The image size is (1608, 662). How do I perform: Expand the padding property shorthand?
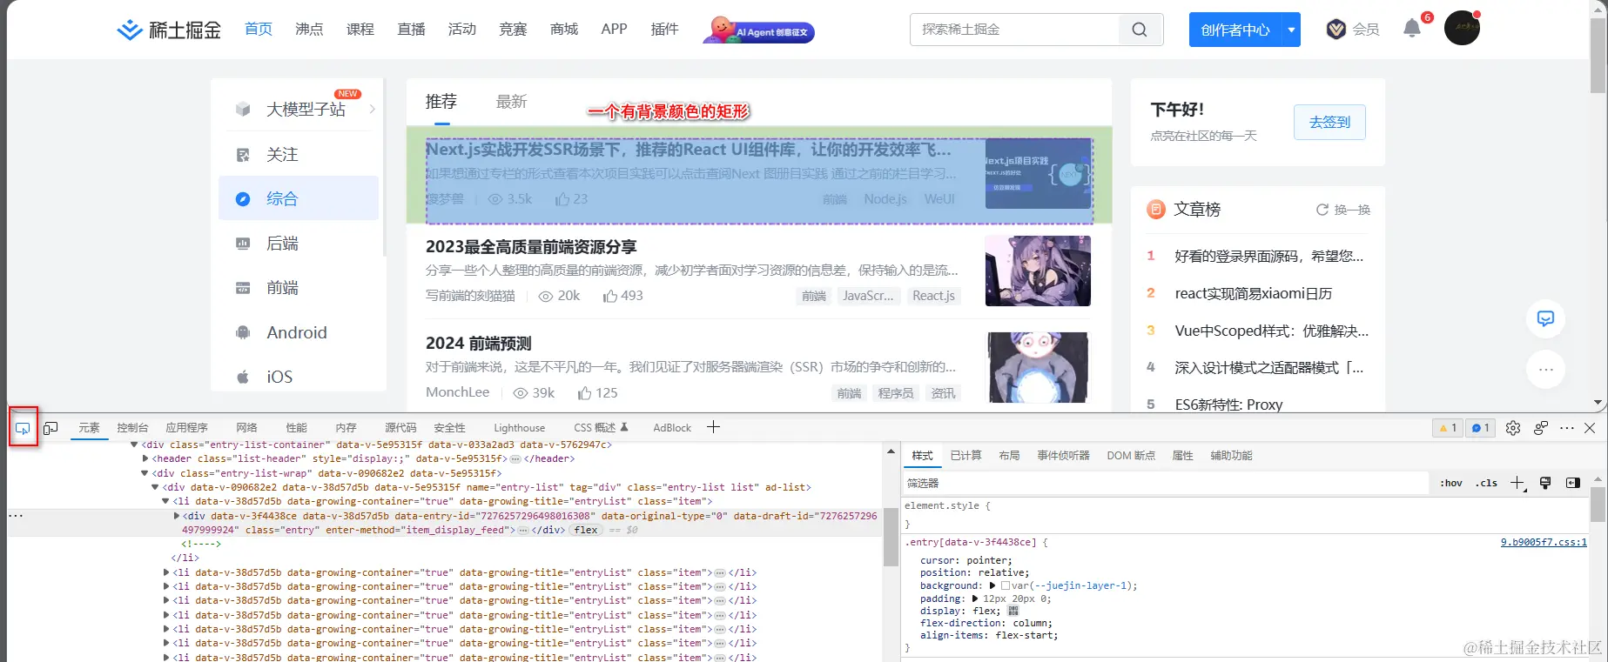coord(975,598)
